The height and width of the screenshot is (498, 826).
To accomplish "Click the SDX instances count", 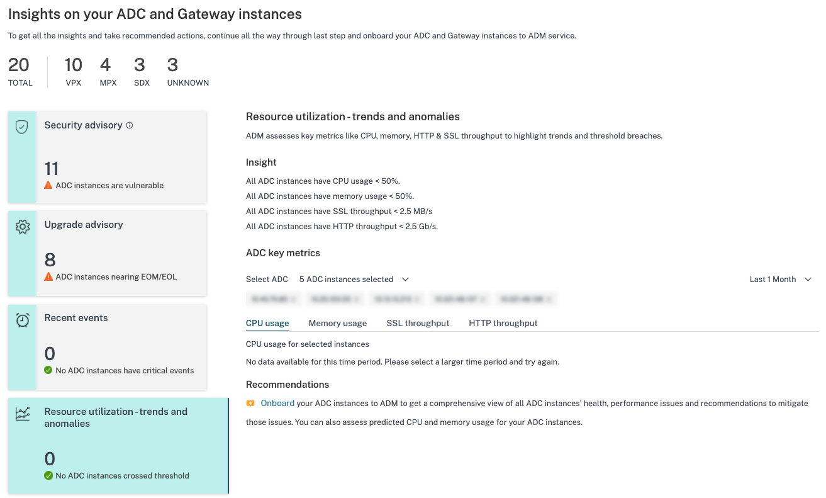I will (140, 65).
